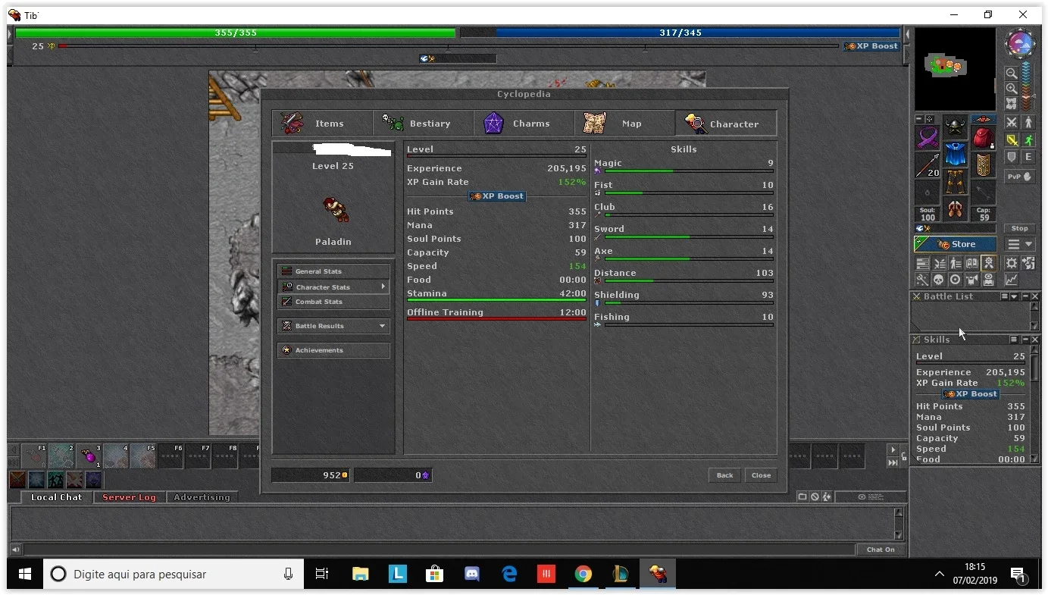The height and width of the screenshot is (595, 1048).
Task: Open the red backpack slot
Action: (984, 138)
